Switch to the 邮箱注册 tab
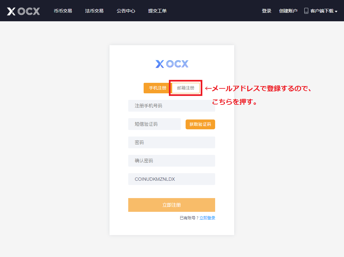Image resolution: width=344 pixels, height=257 pixels. click(x=186, y=88)
